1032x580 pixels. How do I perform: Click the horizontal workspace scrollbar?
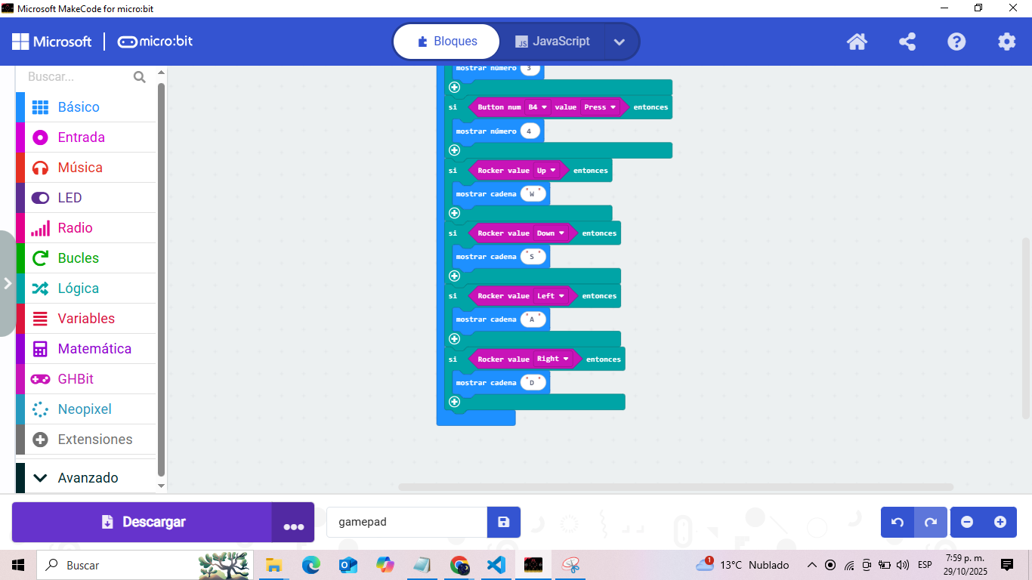(675, 487)
